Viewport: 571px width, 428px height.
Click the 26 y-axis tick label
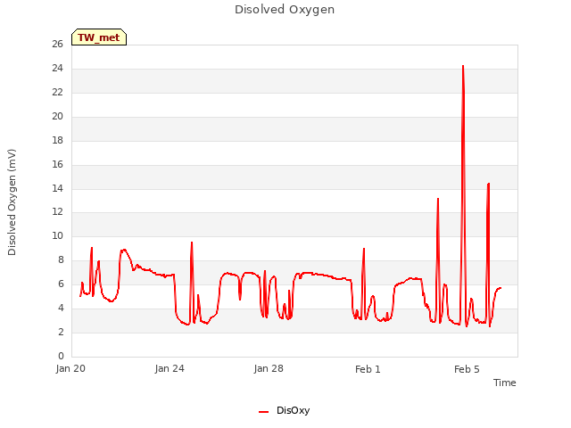point(57,44)
